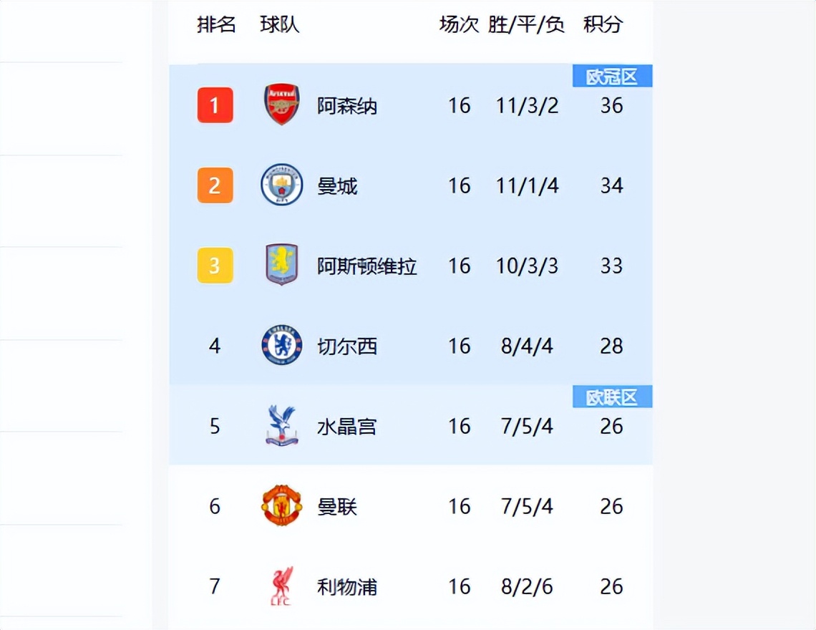Select the 利物浦 team name
Screen dimensions: 816x630
[x=347, y=588]
